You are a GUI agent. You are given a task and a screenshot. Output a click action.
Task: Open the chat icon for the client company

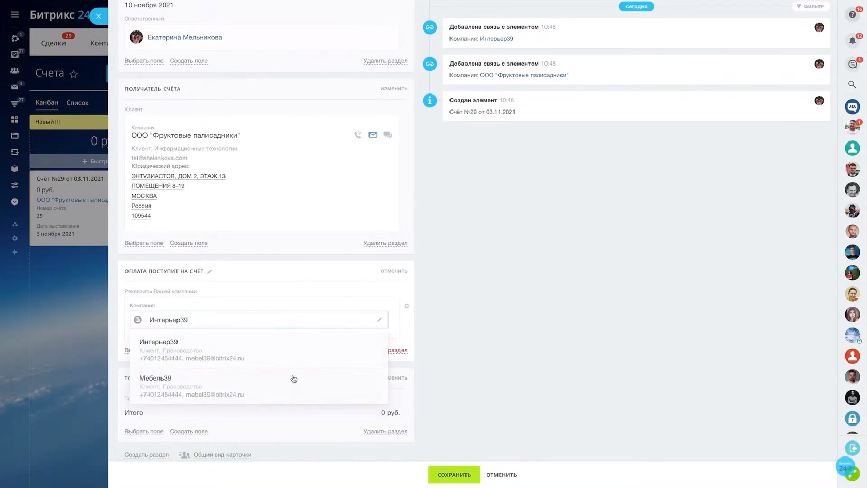[x=388, y=135]
